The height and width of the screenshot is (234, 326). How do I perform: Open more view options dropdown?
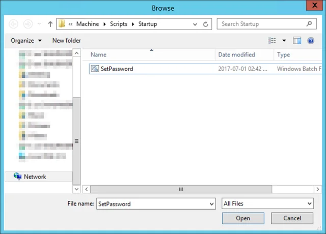tap(284, 41)
